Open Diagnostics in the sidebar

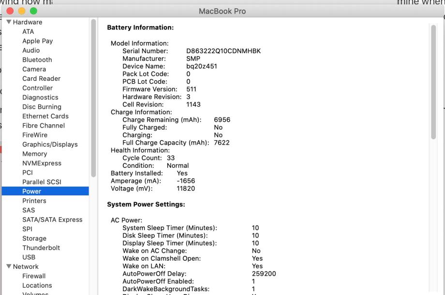(x=40, y=97)
